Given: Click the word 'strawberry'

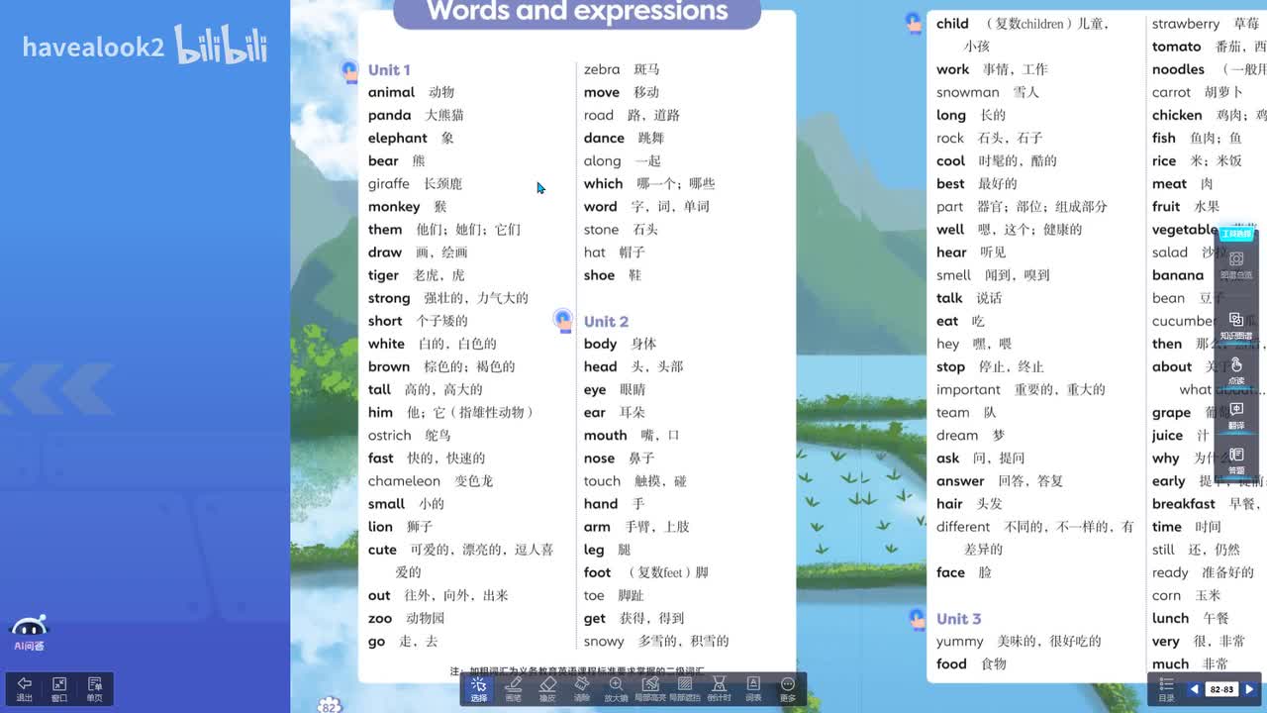Looking at the screenshot, I should tap(1186, 24).
